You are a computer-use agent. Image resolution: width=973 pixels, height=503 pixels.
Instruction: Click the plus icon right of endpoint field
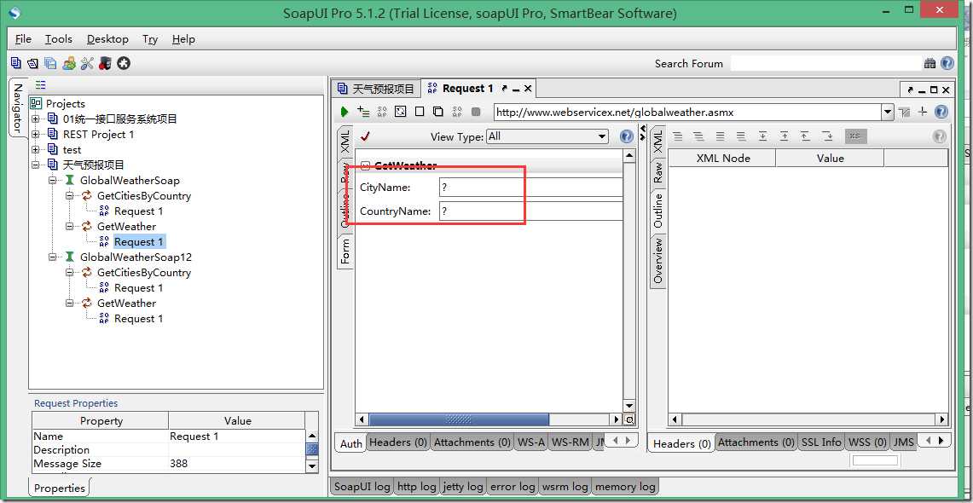pyautogui.click(x=923, y=112)
